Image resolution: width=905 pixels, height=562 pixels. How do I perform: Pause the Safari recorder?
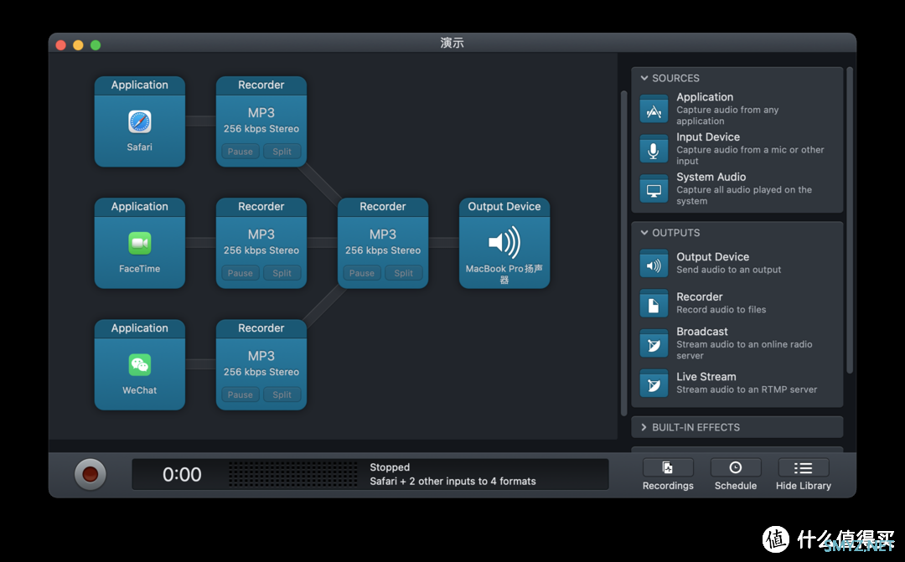coord(240,151)
